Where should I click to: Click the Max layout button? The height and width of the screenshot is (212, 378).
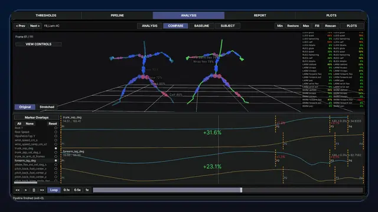click(306, 26)
